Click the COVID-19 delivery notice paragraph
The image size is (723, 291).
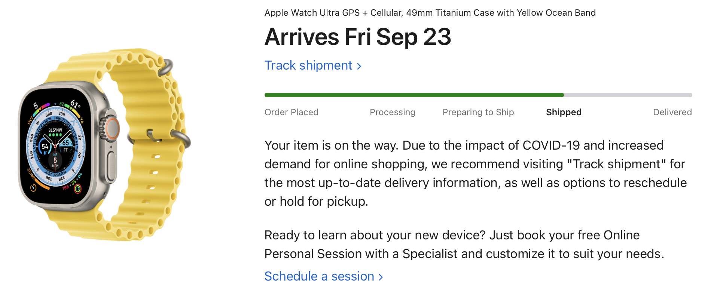click(475, 173)
